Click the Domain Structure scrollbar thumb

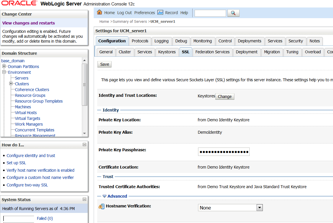pyautogui.click(x=84, y=84)
